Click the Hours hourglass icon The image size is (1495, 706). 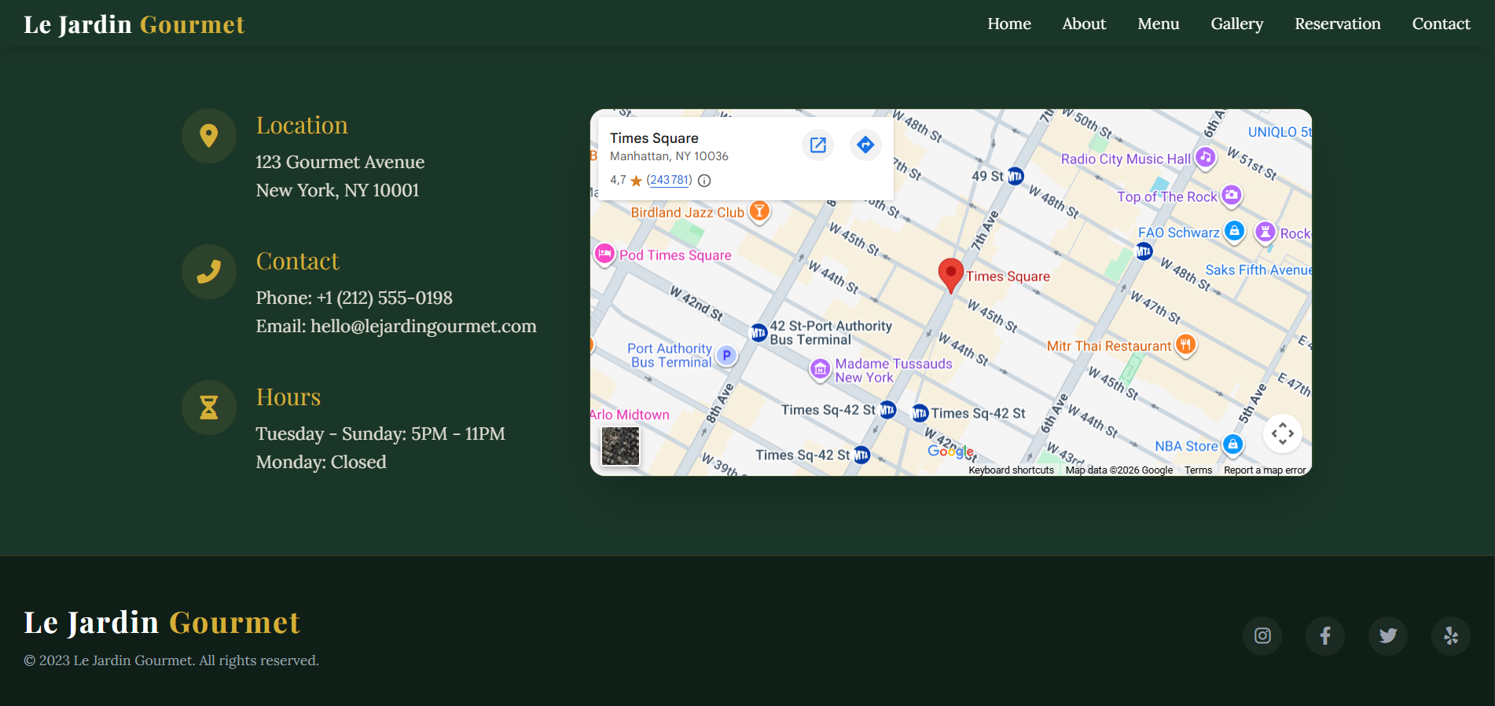pos(209,408)
